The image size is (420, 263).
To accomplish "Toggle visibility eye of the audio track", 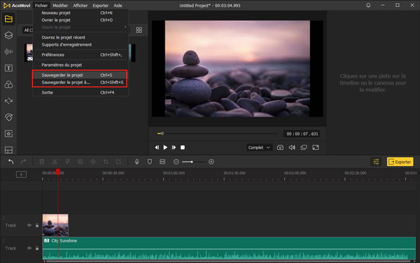I will click(29, 247).
